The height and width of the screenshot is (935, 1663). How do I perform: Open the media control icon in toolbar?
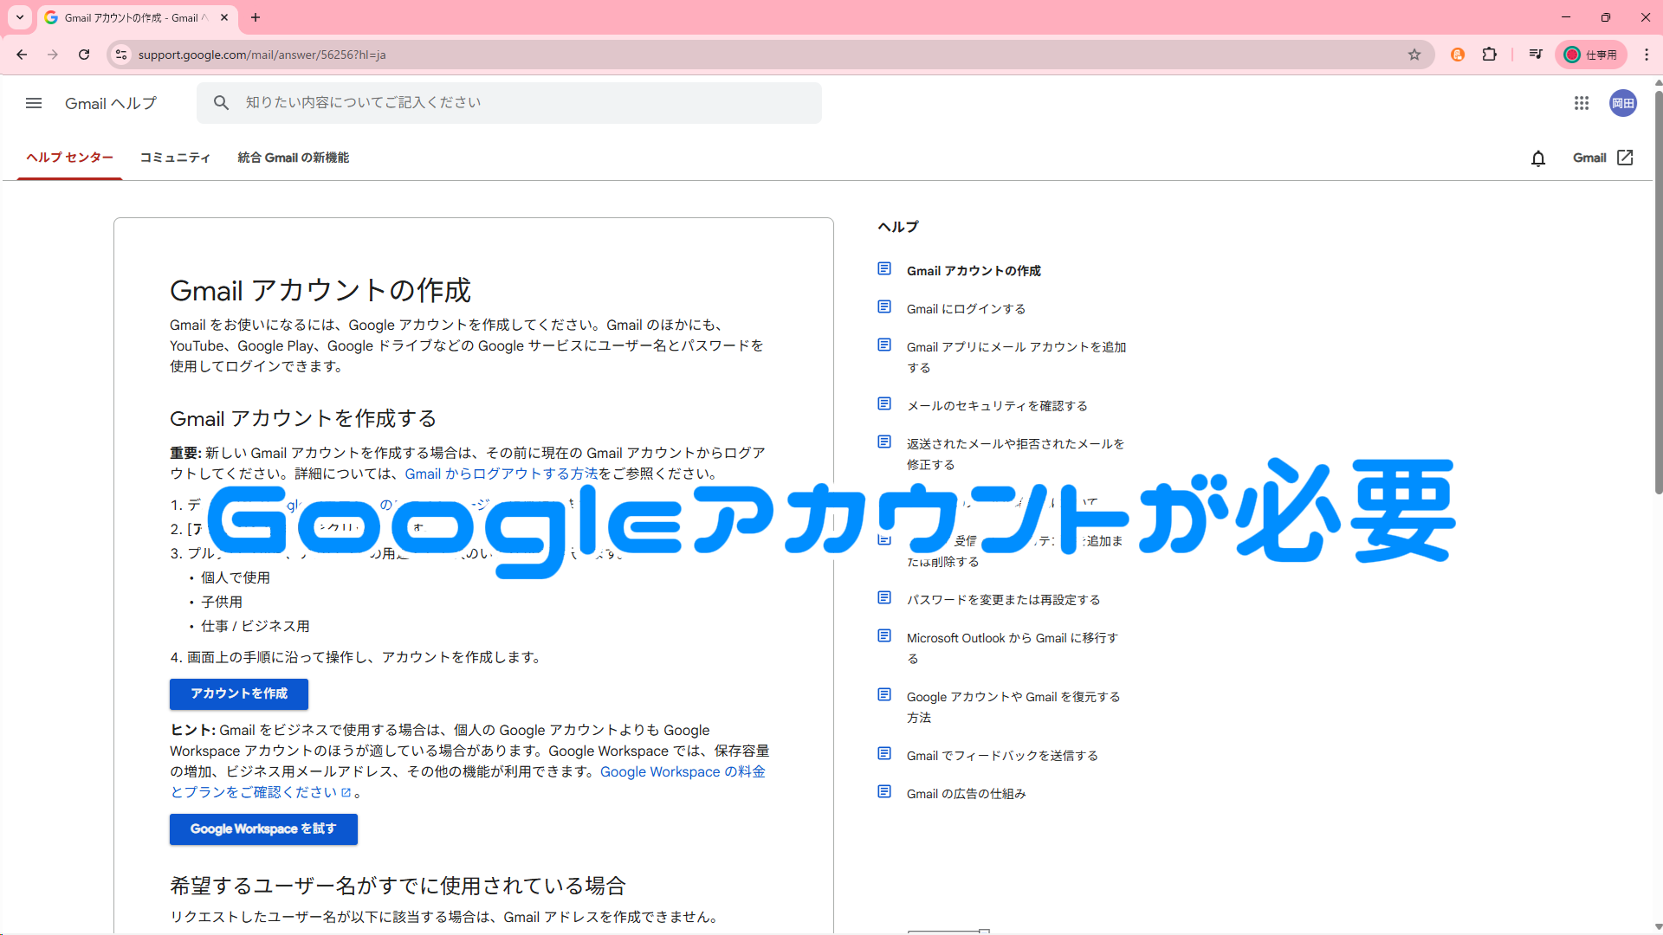tap(1536, 55)
